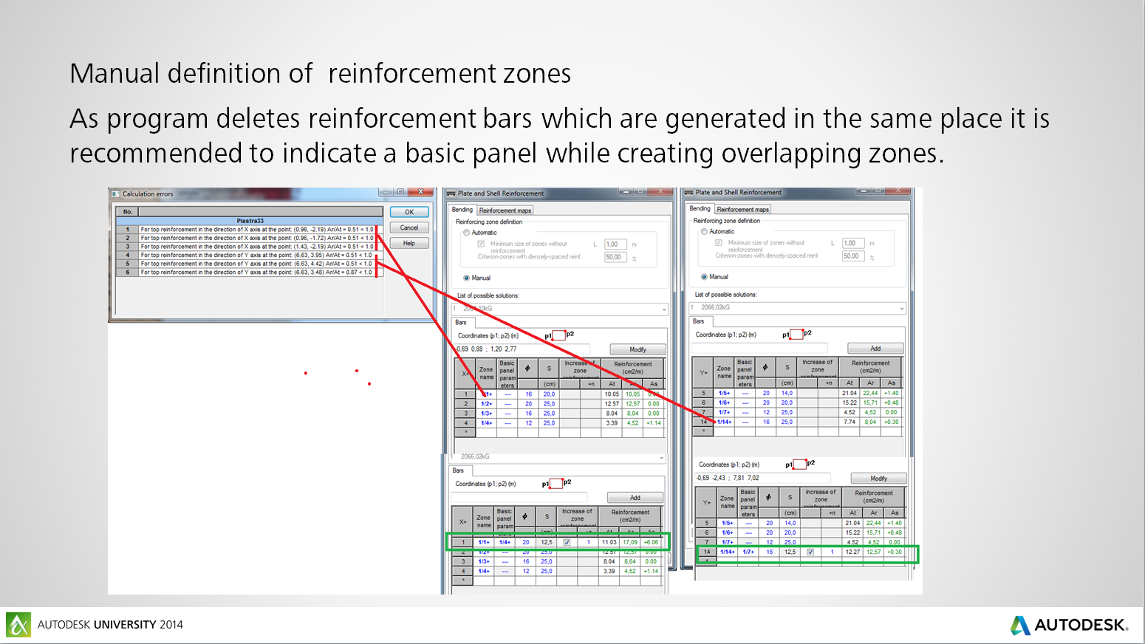Select Manual radio in right Plate and Shell window

point(705,277)
